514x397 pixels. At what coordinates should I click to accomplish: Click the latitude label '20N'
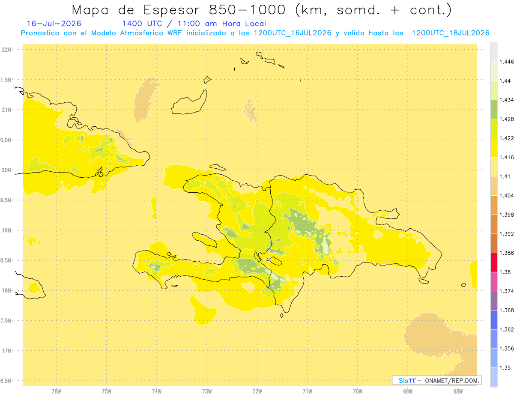6,170
